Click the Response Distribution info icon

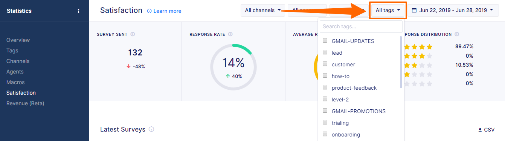coord(457,34)
